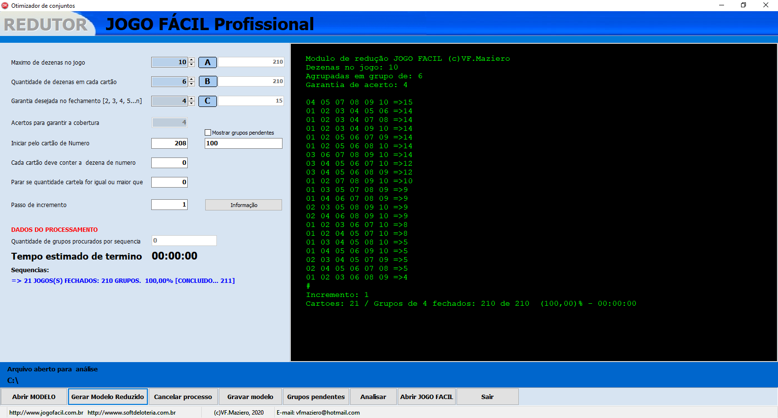Click the Informação button
The width and height of the screenshot is (778, 418).
243,205
